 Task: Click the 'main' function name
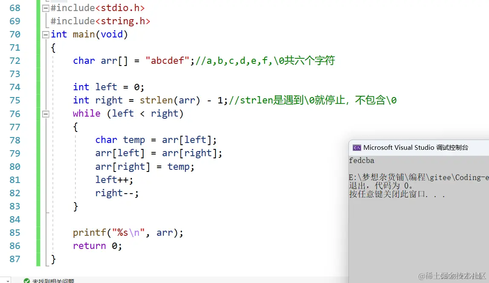[x=84, y=34]
